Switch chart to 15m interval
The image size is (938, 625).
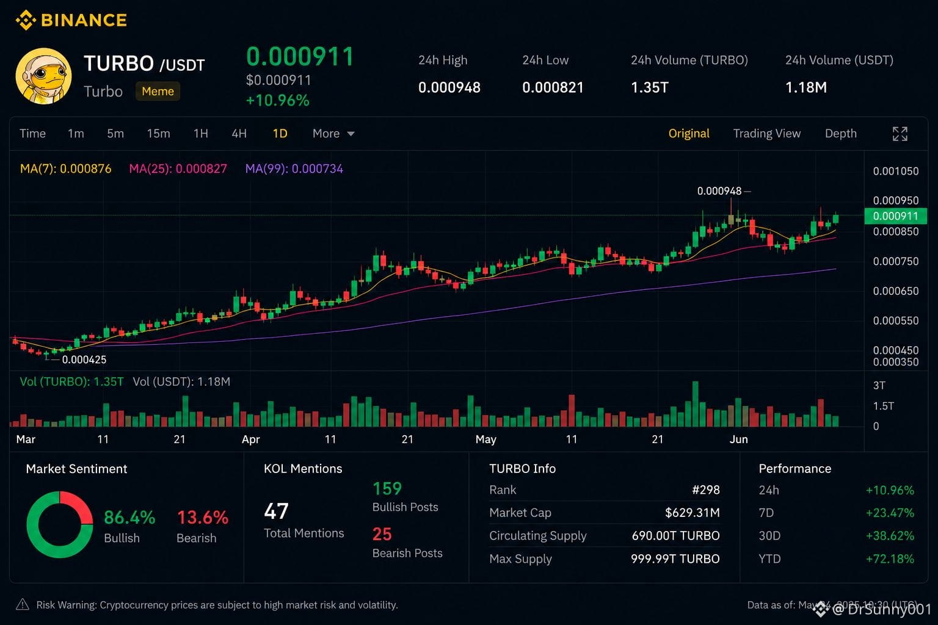(x=158, y=134)
